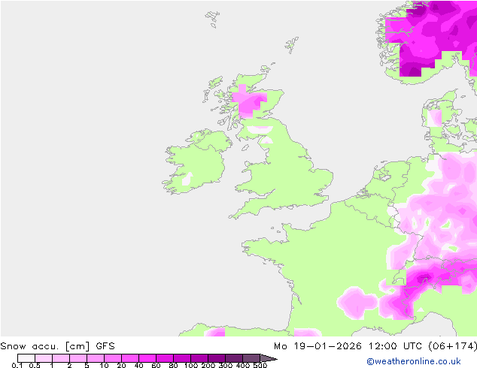This screenshot has height=368, width=477.
Task: Select the 100–200 cm legend color
Action: (x=199, y=358)
